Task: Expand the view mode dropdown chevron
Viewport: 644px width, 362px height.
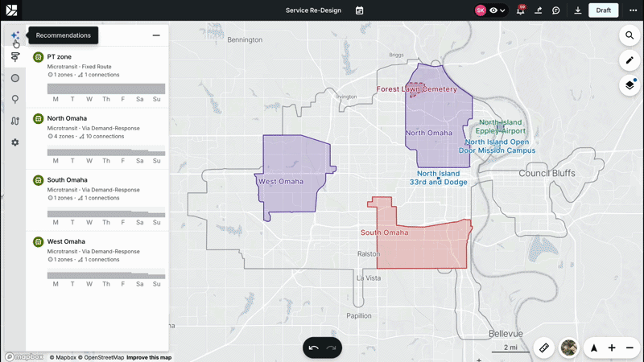Action: (x=502, y=10)
